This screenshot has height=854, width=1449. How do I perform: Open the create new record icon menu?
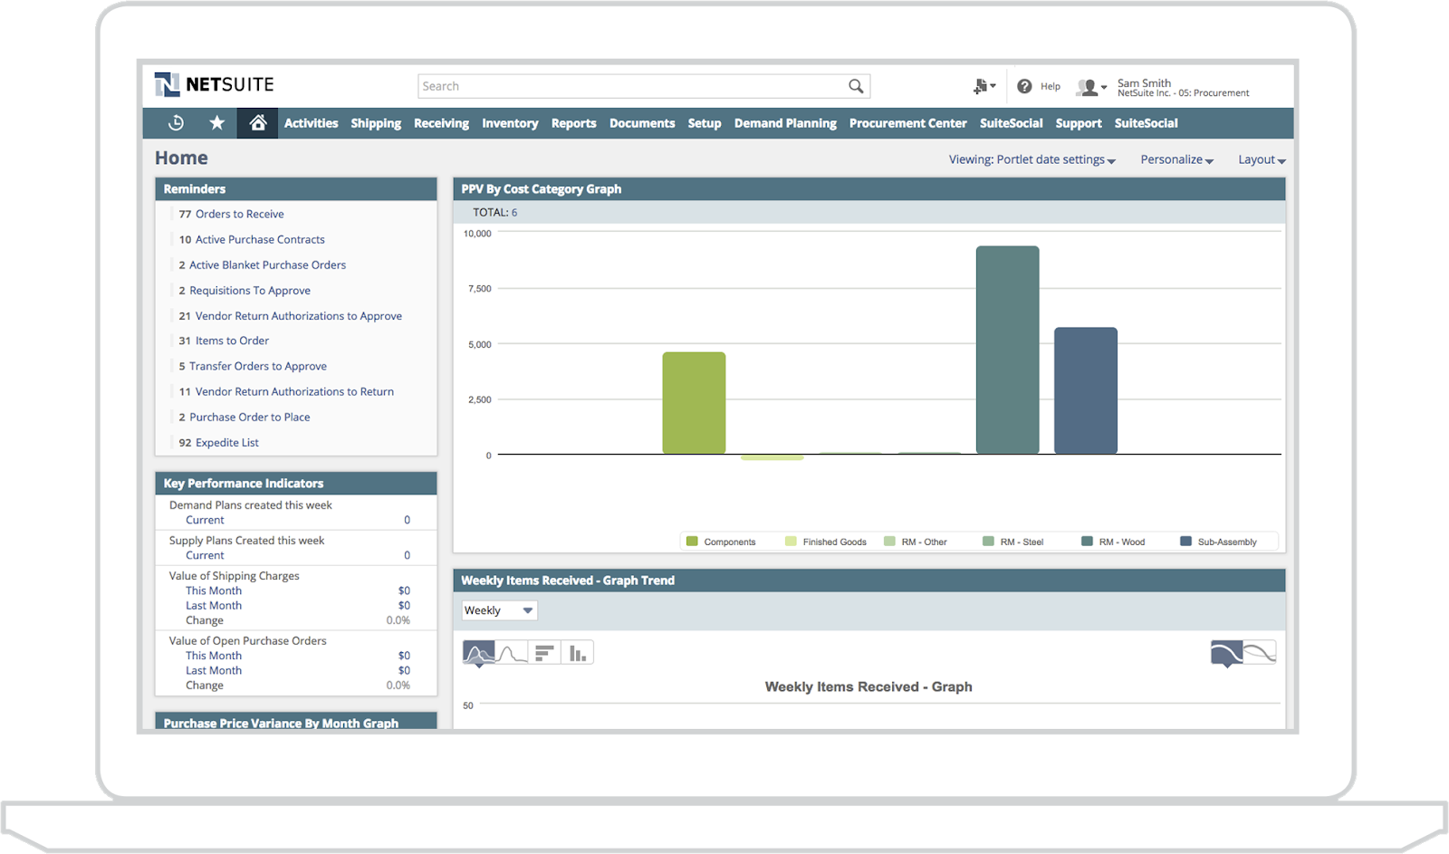tap(984, 86)
